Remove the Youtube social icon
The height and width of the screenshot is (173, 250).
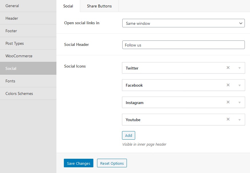(x=228, y=119)
